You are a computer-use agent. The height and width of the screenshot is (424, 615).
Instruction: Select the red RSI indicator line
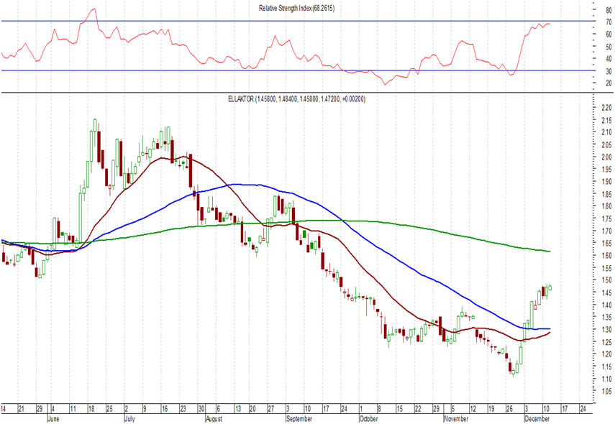coord(275,47)
